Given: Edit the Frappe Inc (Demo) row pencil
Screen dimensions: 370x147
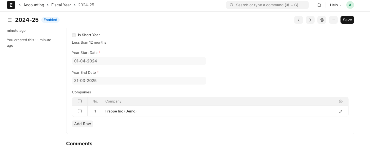Looking at the screenshot, I should pos(341,111).
